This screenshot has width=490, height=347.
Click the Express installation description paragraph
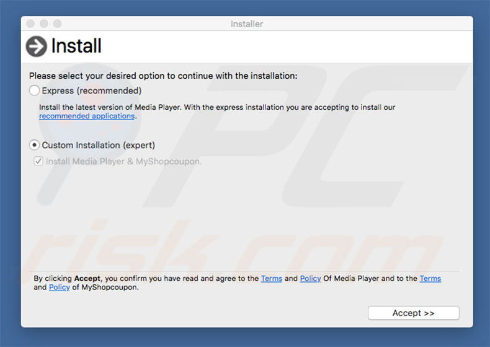[x=217, y=107]
